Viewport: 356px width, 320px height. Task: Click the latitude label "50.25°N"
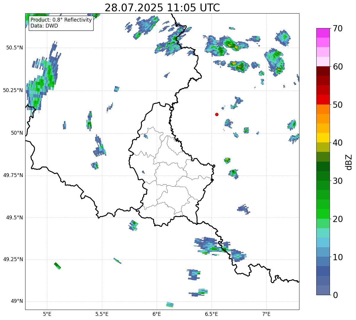[x=13, y=90]
